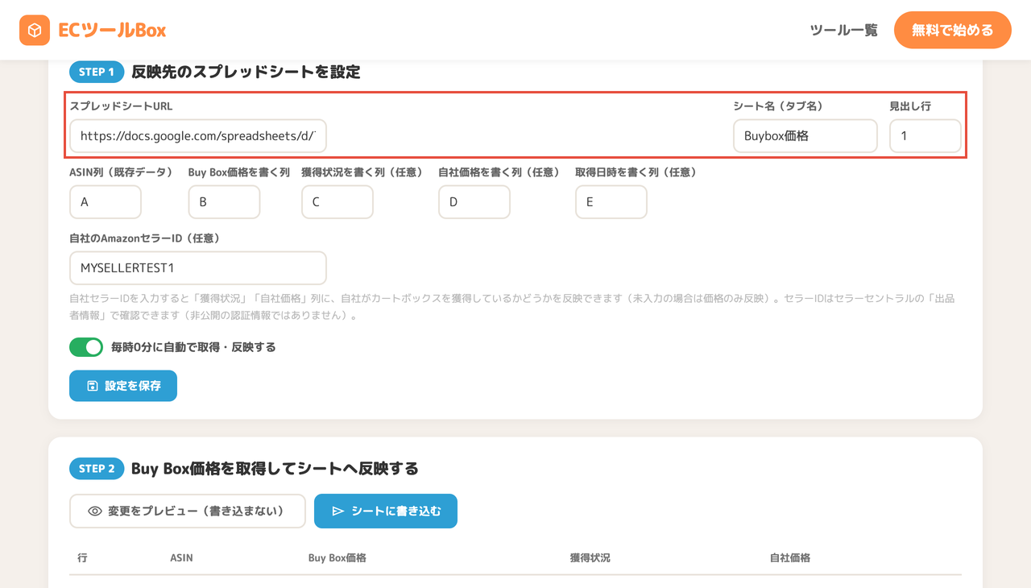Select the 見出し行 number field
The width and height of the screenshot is (1031, 588).
925,136
